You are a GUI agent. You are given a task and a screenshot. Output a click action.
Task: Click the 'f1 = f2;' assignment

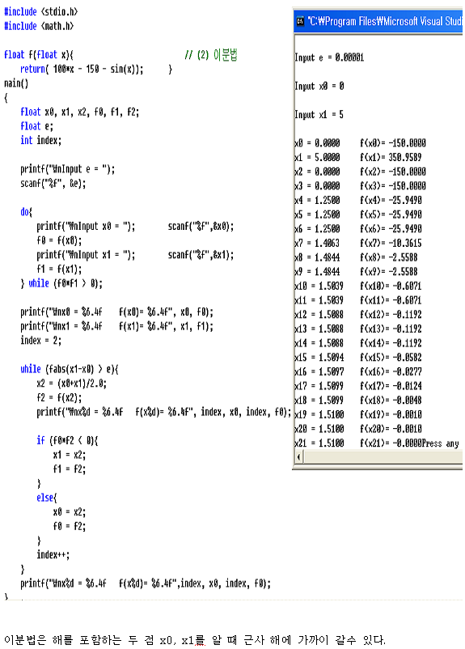[x=70, y=469]
